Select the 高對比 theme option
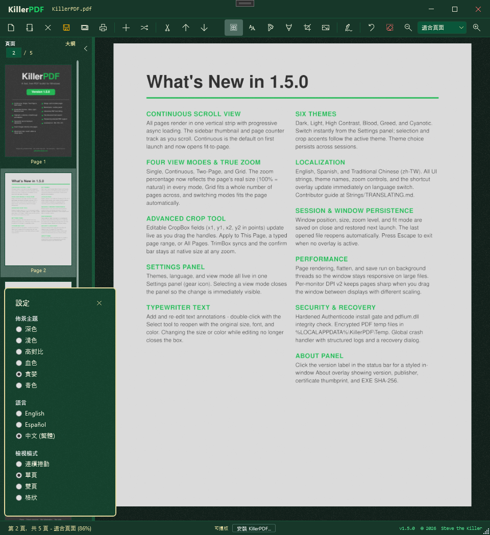This screenshot has width=490, height=535. click(x=29, y=352)
